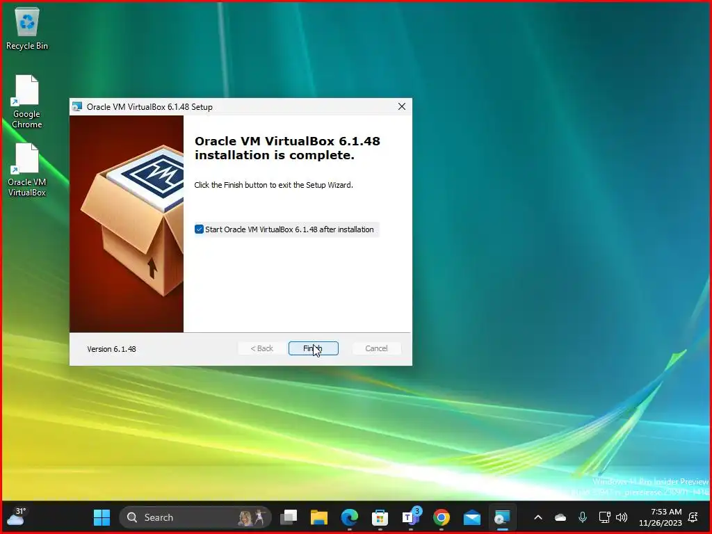
Task: Open the weather widget showing 31°
Action: (17, 517)
